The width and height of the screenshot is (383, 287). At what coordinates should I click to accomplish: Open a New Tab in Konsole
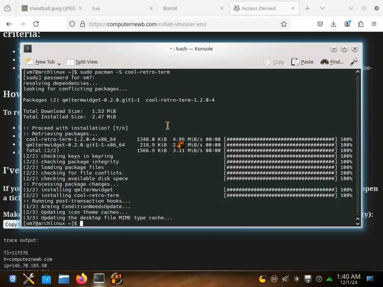tap(40, 62)
